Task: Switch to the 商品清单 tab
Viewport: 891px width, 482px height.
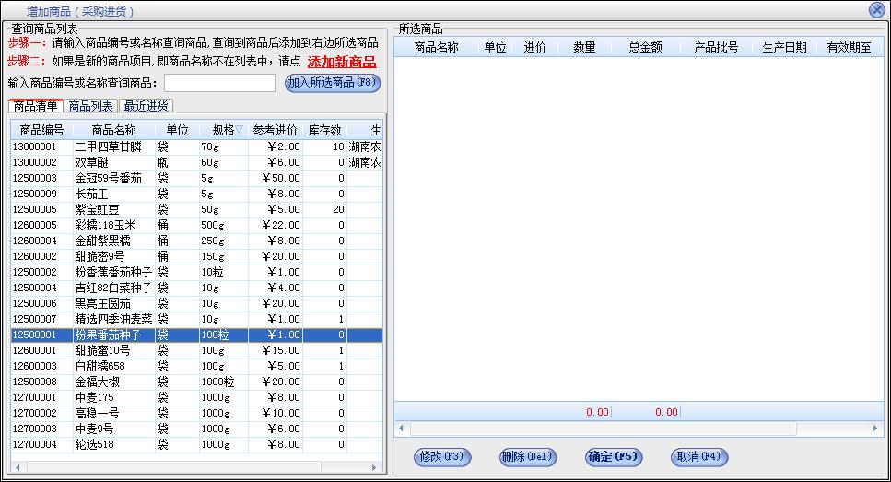Action: (36, 106)
